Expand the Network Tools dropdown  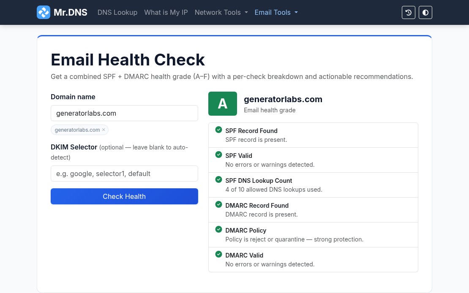[221, 12]
